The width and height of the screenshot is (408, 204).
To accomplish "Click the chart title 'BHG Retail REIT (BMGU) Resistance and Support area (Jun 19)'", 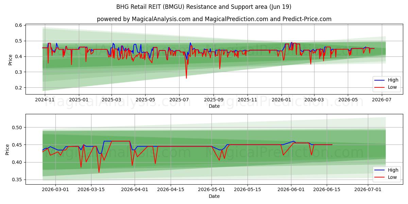I will pyautogui.click(x=204, y=7).
